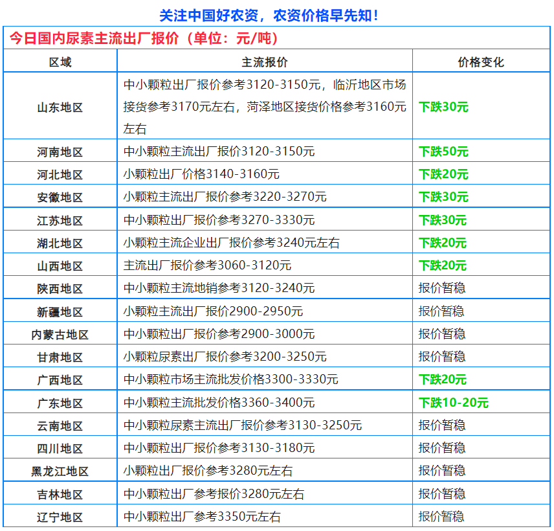Select the 价格变化 column header
The width and height of the screenshot is (554, 531).
[x=480, y=62]
